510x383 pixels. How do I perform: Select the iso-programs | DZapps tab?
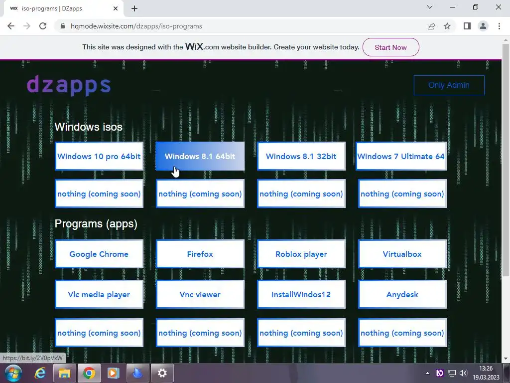63,9
